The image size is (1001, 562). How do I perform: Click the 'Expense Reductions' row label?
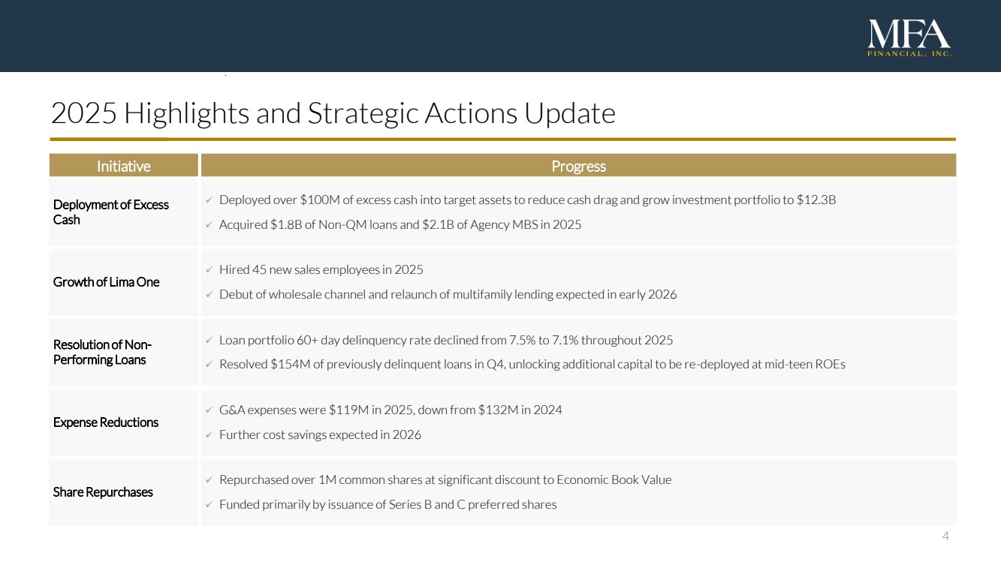click(106, 422)
